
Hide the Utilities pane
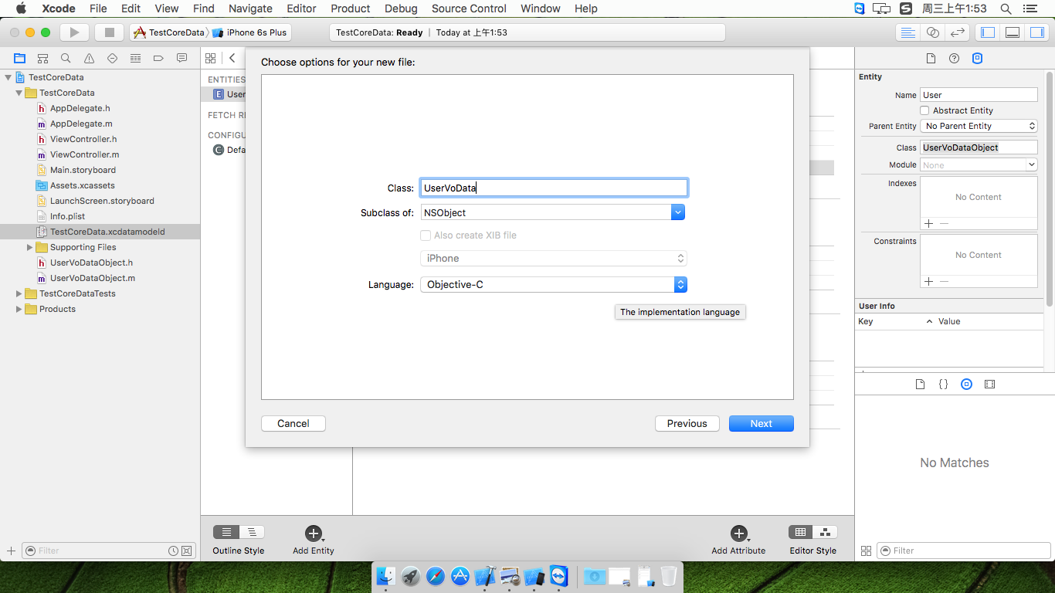click(1037, 32)
